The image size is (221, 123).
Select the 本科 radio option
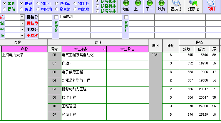tap(9, 4)
